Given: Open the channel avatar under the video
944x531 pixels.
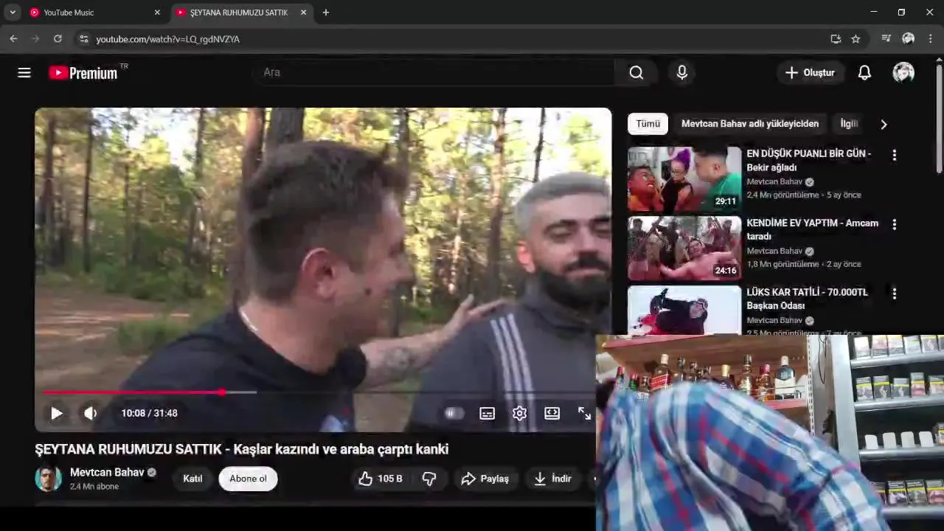Looking at the screenshot, I should pos(49,479).
